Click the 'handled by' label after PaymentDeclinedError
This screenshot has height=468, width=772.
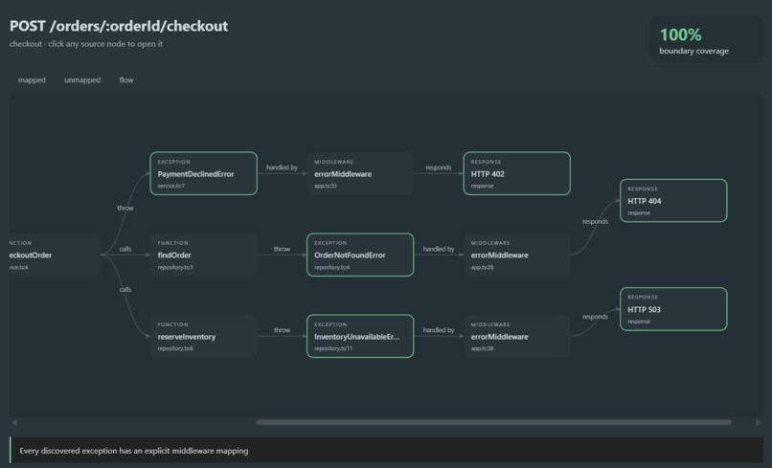[282, 167]
